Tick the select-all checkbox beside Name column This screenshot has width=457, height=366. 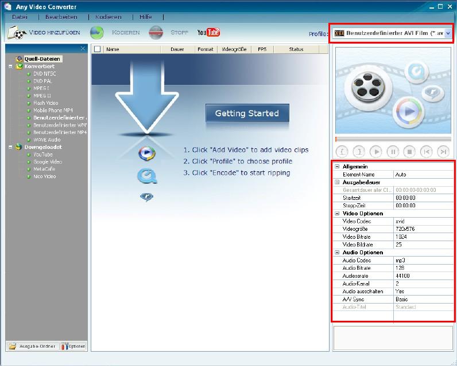tap(98, 49)
